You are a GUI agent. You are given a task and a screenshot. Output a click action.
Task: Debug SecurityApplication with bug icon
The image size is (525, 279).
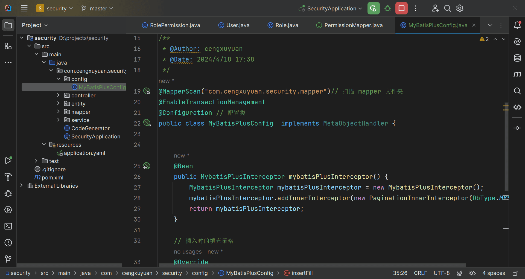387,8
